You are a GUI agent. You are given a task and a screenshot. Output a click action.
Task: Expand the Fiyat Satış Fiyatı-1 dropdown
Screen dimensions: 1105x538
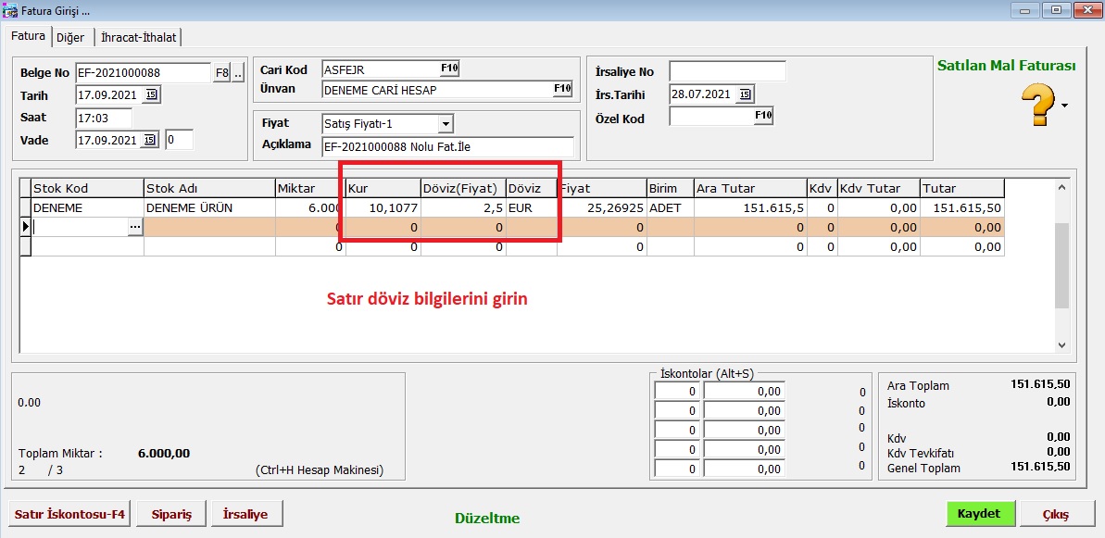point(446,123)
